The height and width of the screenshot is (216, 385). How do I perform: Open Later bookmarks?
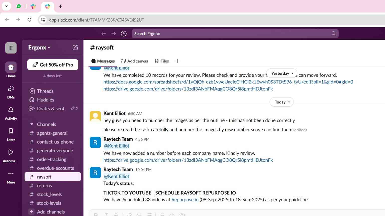11,134
